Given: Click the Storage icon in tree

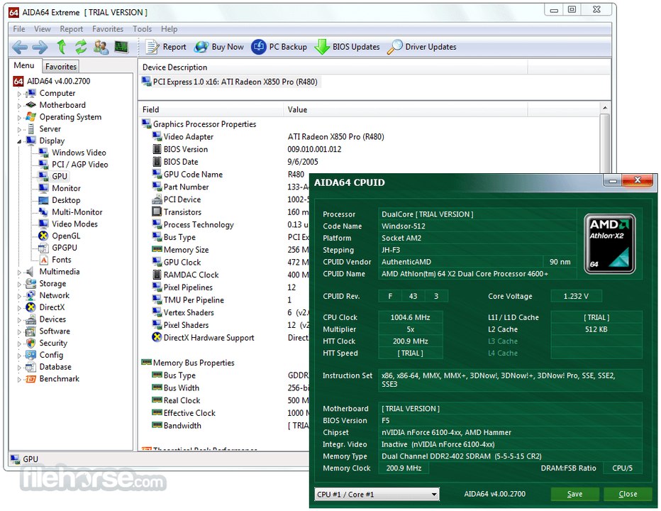Looking at the screenshot, I should (30, 284).
